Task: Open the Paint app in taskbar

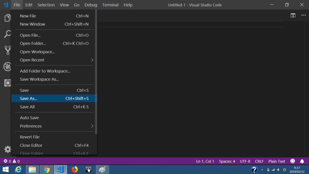Action: (102, 169)
